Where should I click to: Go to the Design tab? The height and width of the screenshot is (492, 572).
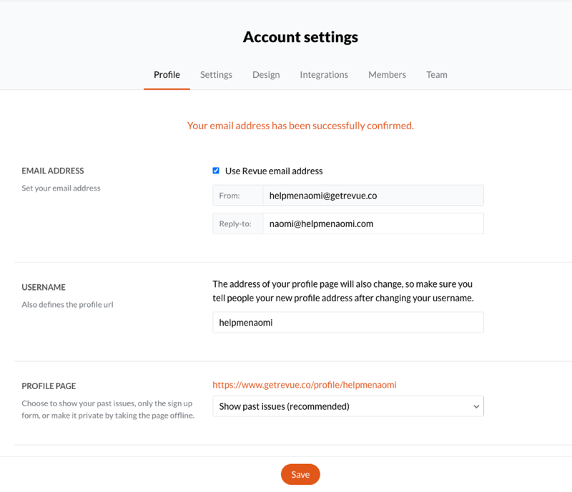pos(266,75)
